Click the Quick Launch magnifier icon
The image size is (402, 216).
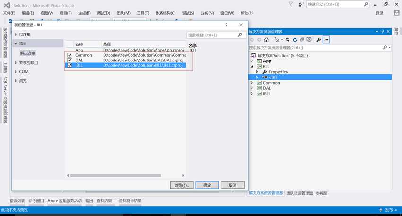tap(366, 4)
